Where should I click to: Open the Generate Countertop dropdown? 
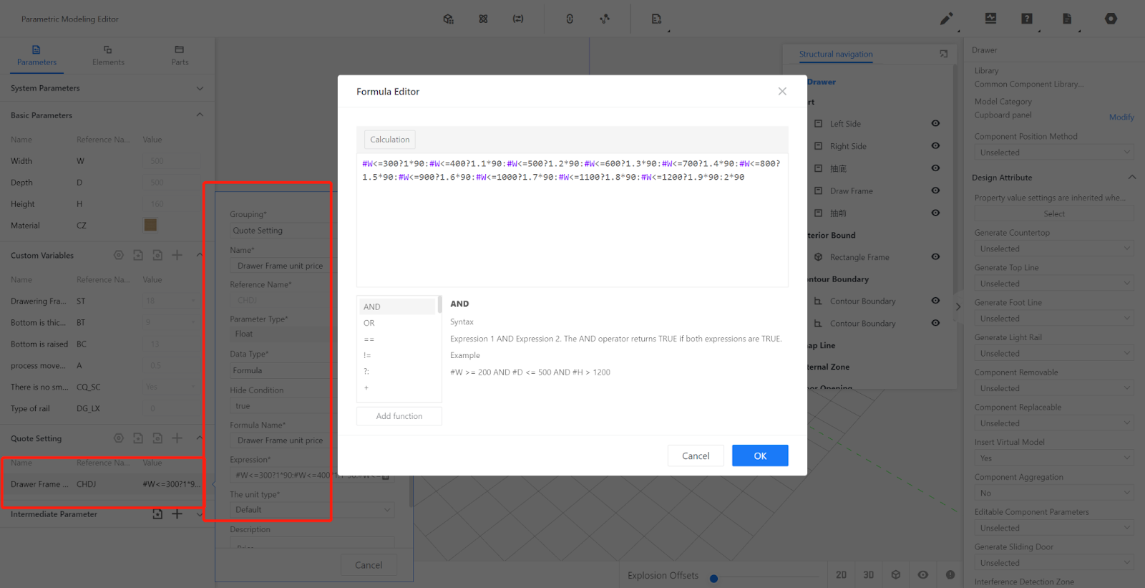click(1053, 249)
